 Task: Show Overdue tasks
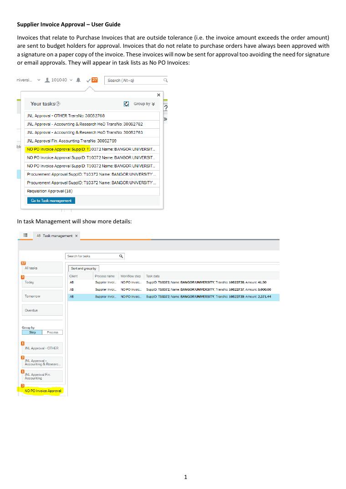pos(42,310)
